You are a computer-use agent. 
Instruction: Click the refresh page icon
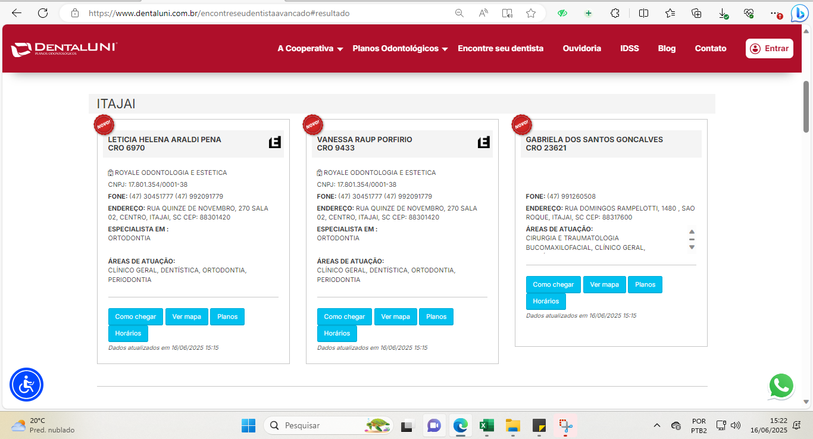point(43,13)
